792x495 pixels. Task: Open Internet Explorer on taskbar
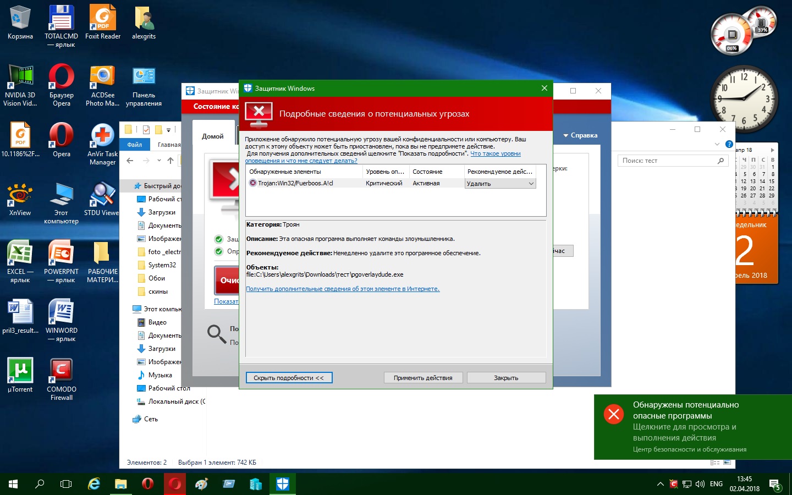94,484
